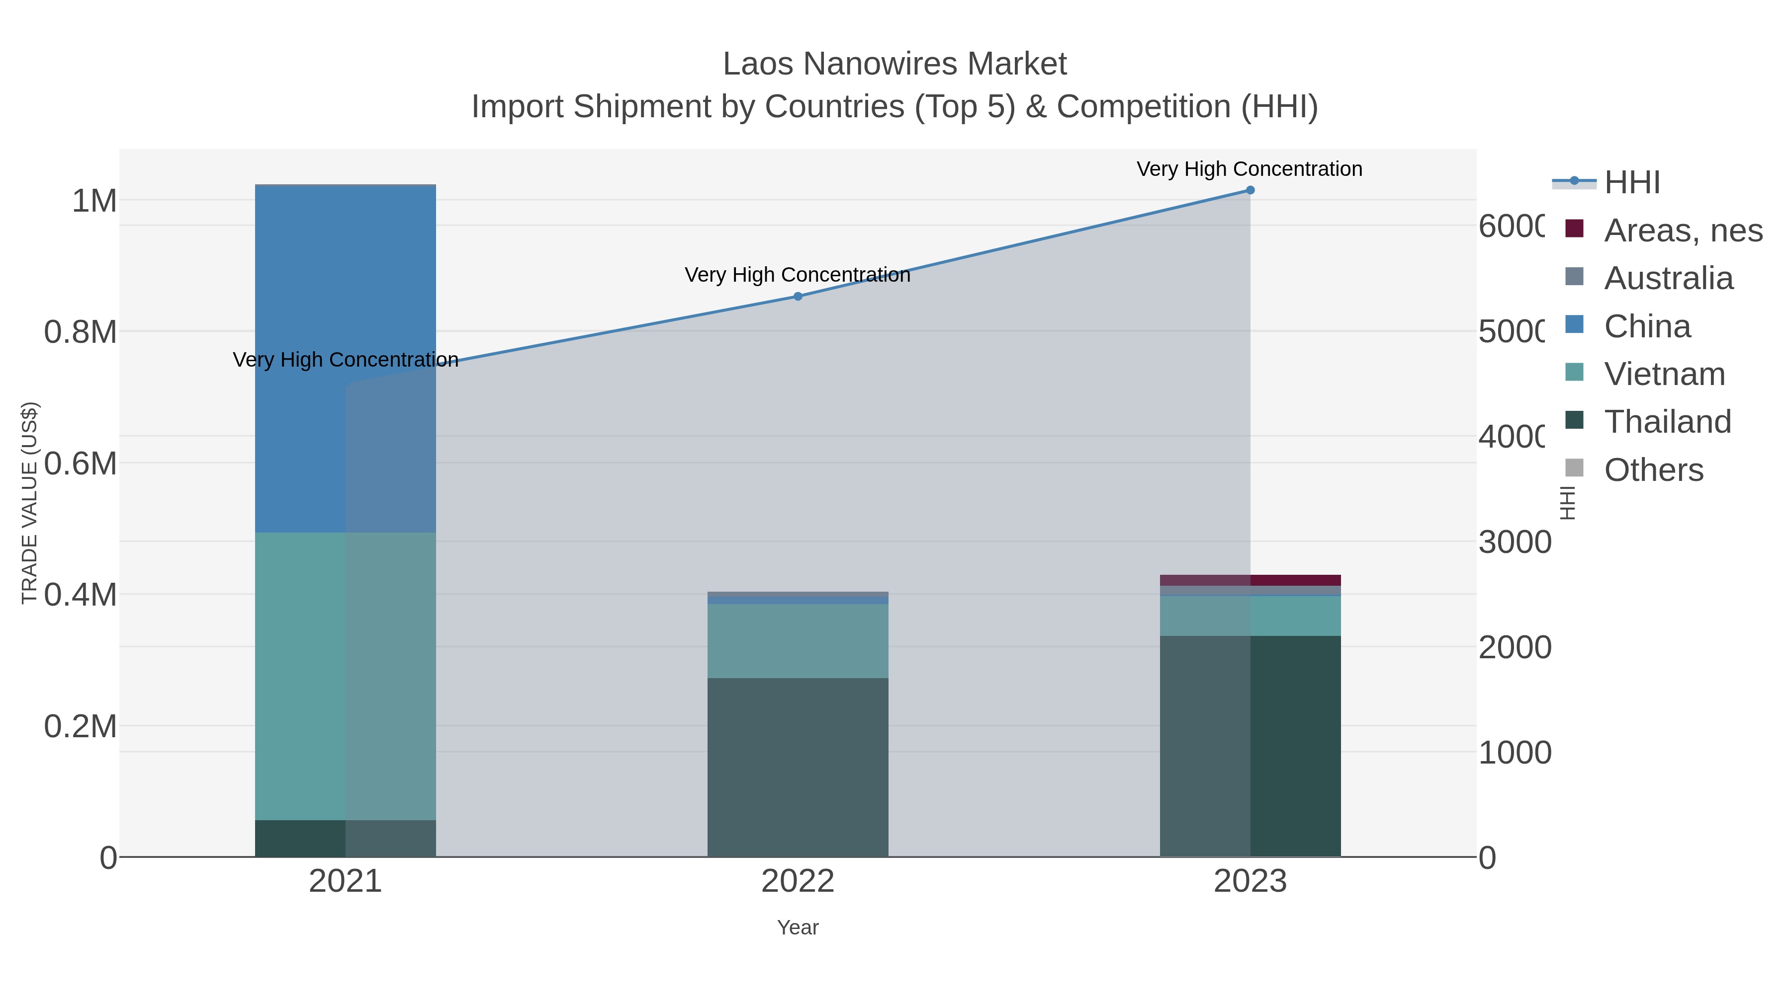Click the 2022 x-axis label
The height and width of the screenshot is (1006, 1790).
tap(798, 881)
